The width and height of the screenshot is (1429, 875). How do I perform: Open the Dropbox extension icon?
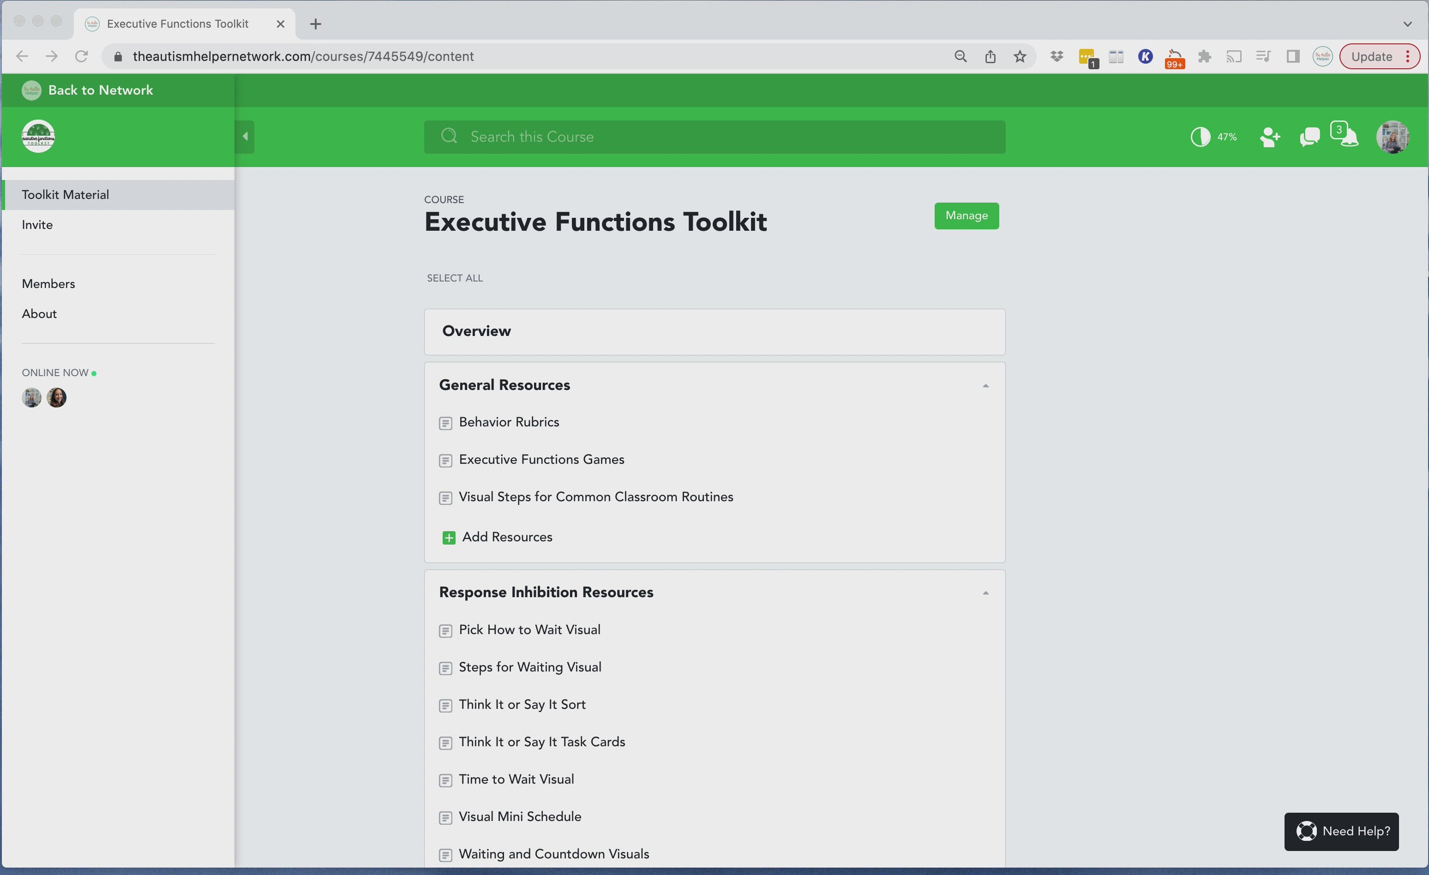1057,56
